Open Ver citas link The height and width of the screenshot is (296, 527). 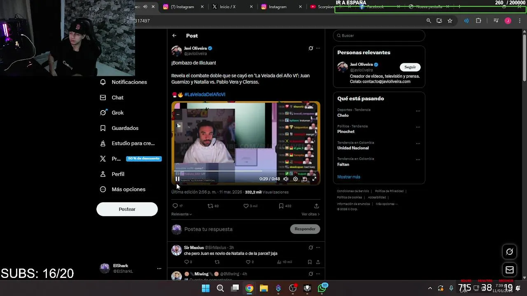click(x=310, y=214)
